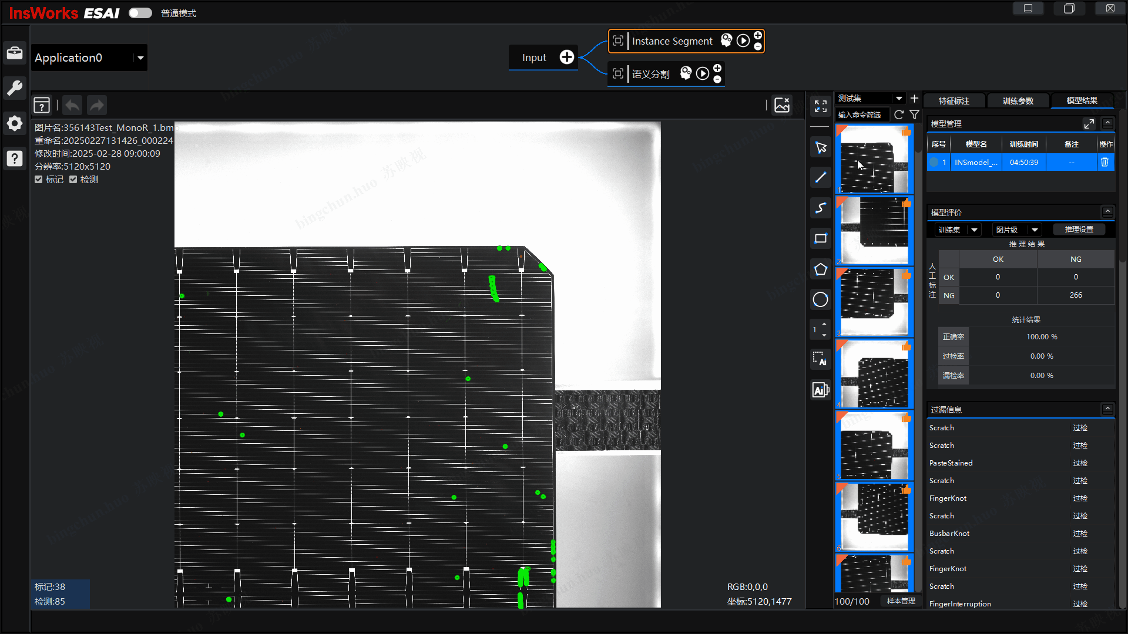The image size is (1128, 634).
Task: Uncheck the 检测 checkbox
Action: 73,180
